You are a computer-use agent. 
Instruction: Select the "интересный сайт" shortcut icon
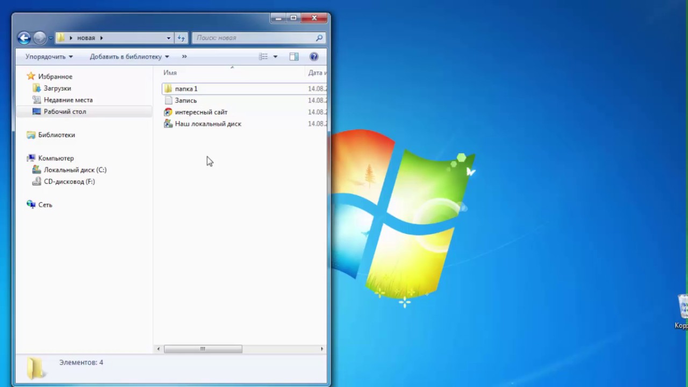168,112
